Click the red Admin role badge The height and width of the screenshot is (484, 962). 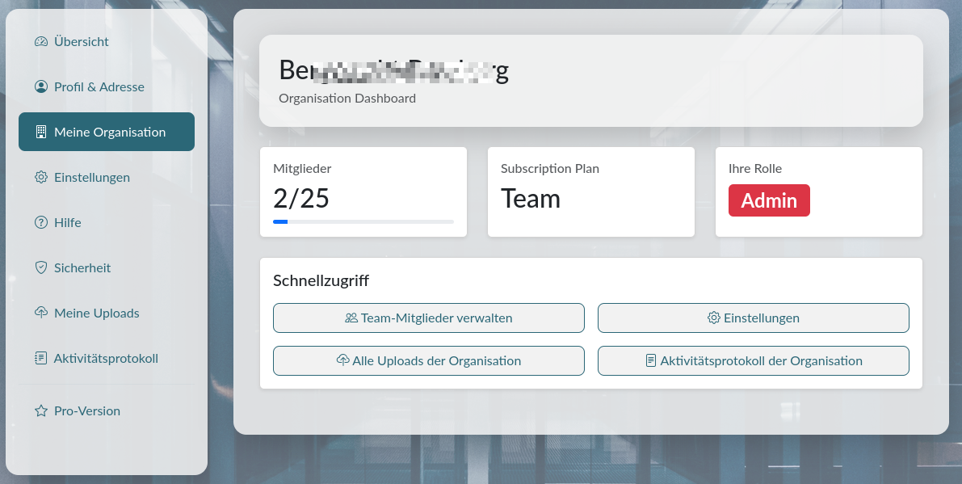(769, 200)
